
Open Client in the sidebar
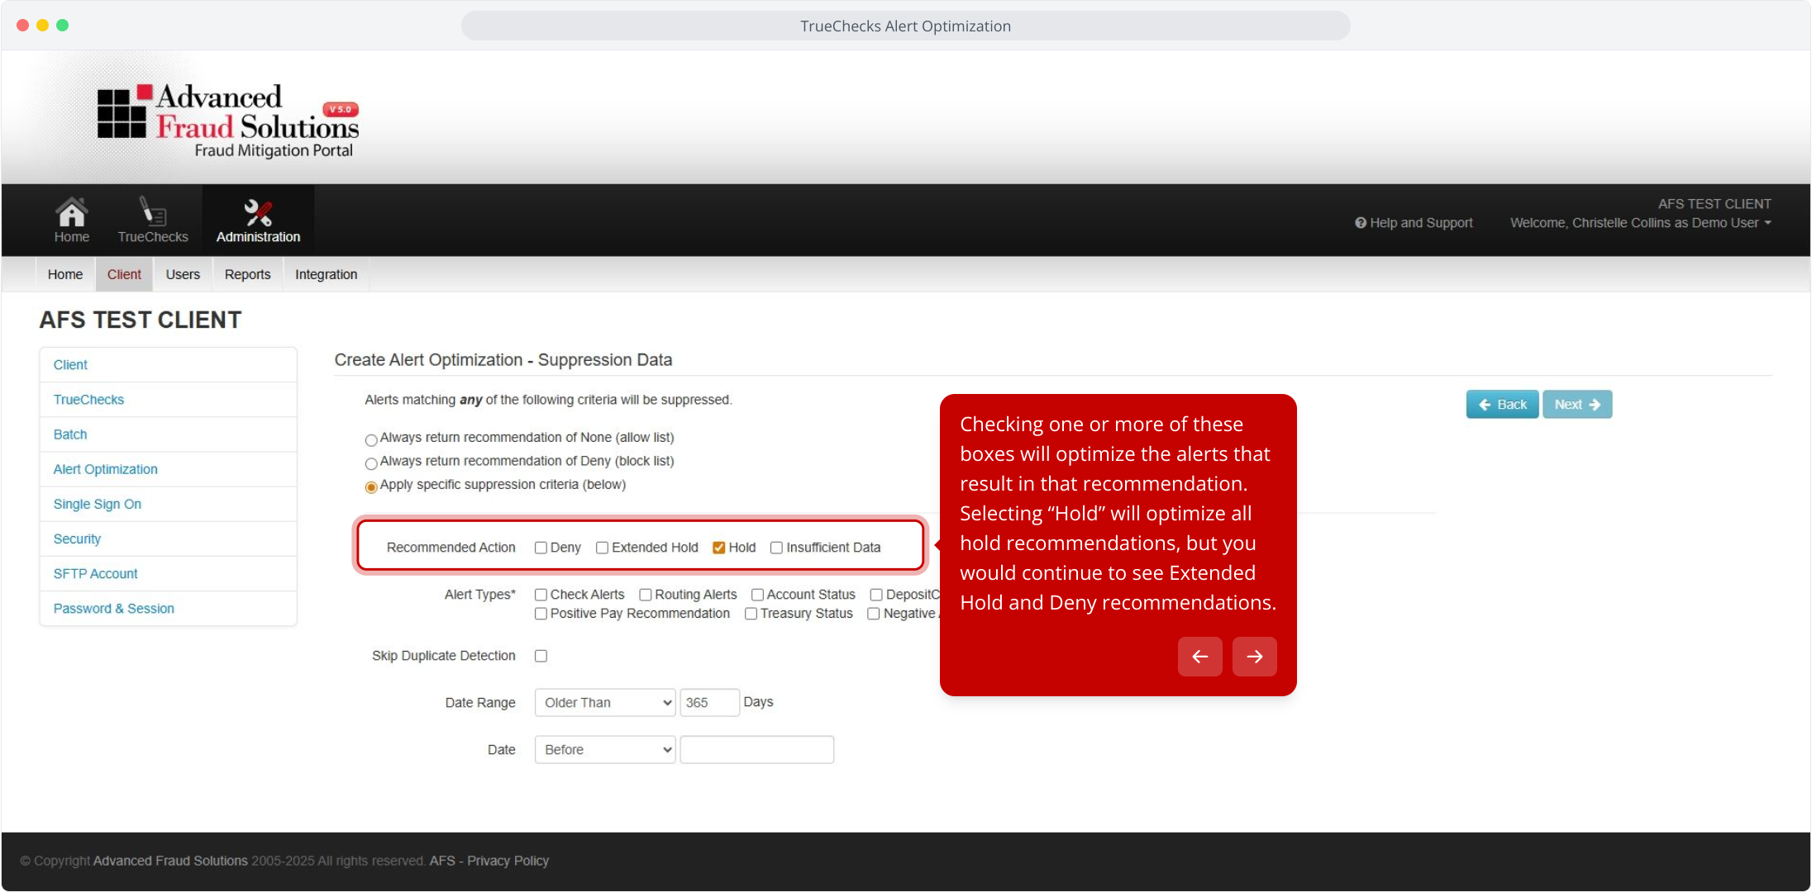click(x=169, y=365)
